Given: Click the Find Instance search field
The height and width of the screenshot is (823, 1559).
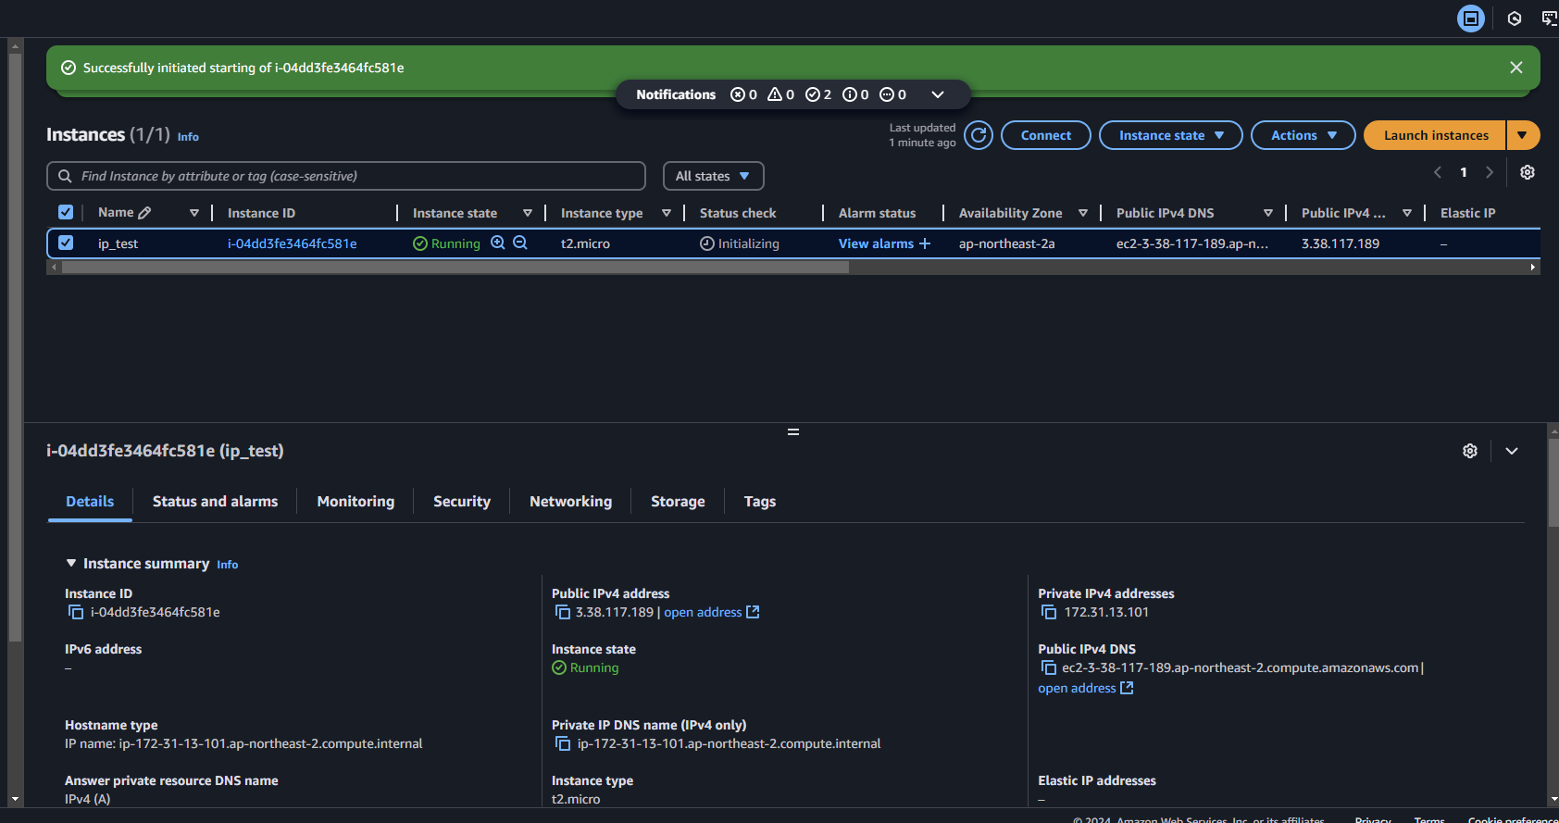Looking at the screenshot, I should point(346,176).
